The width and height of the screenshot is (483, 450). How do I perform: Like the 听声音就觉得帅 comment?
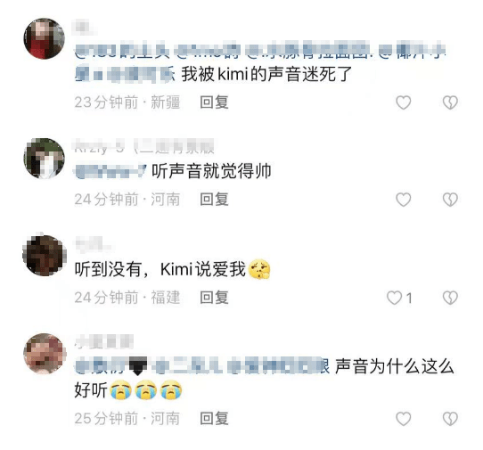tap(403, 200)
